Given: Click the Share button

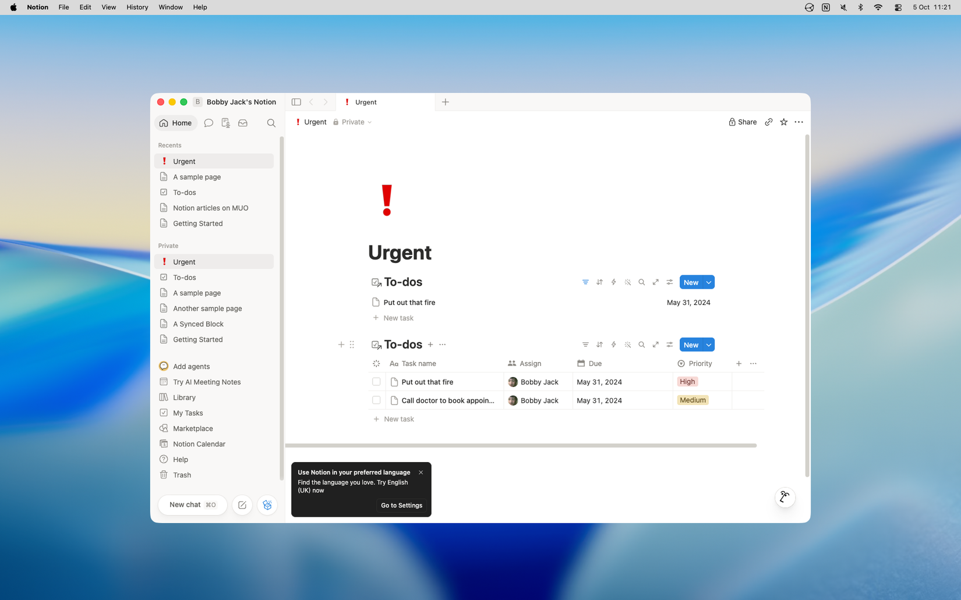Looking at the screenshot, I should tap(743, 122).
